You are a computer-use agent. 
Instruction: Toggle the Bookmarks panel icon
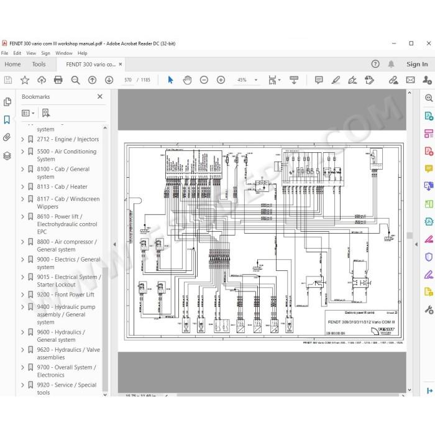[7, 120]
